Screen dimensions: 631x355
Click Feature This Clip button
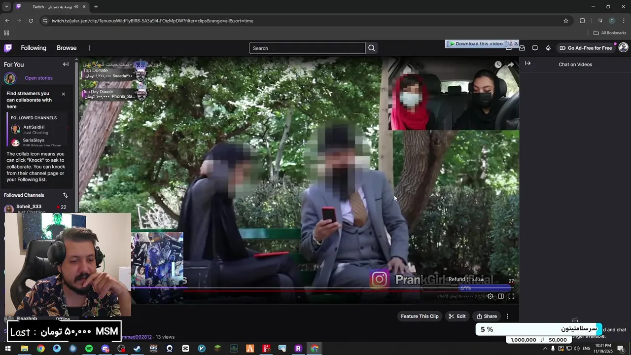pos(420,317)
